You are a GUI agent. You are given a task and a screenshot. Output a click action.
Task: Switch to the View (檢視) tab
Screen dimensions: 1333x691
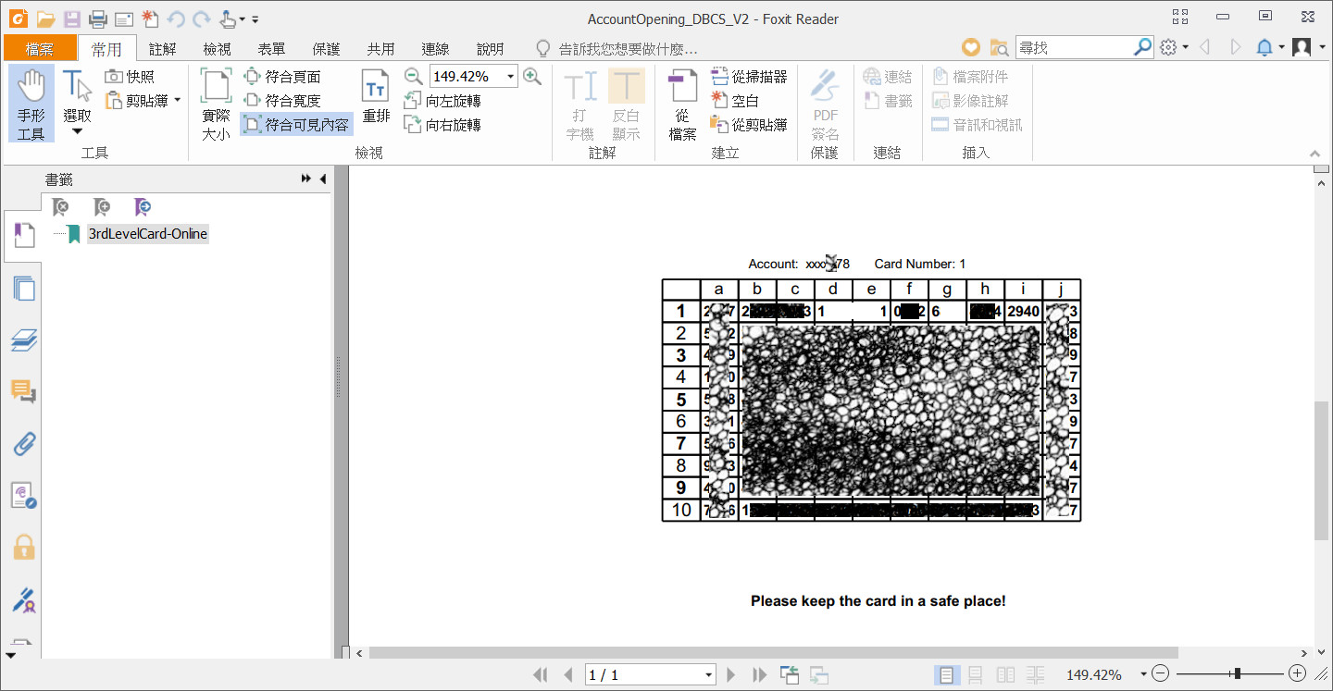[218, 49]
